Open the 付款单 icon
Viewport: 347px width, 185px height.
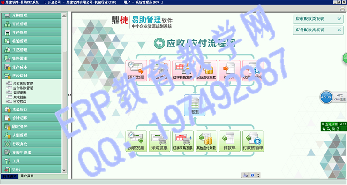pos(230,141)
